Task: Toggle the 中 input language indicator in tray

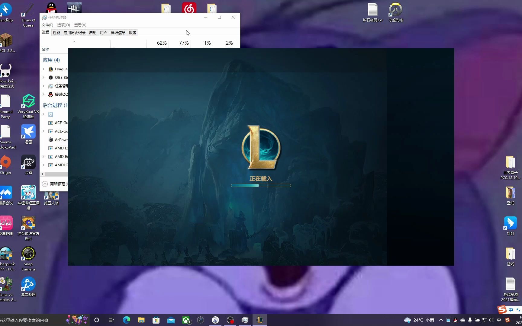Action: click(x=499, y=320)
